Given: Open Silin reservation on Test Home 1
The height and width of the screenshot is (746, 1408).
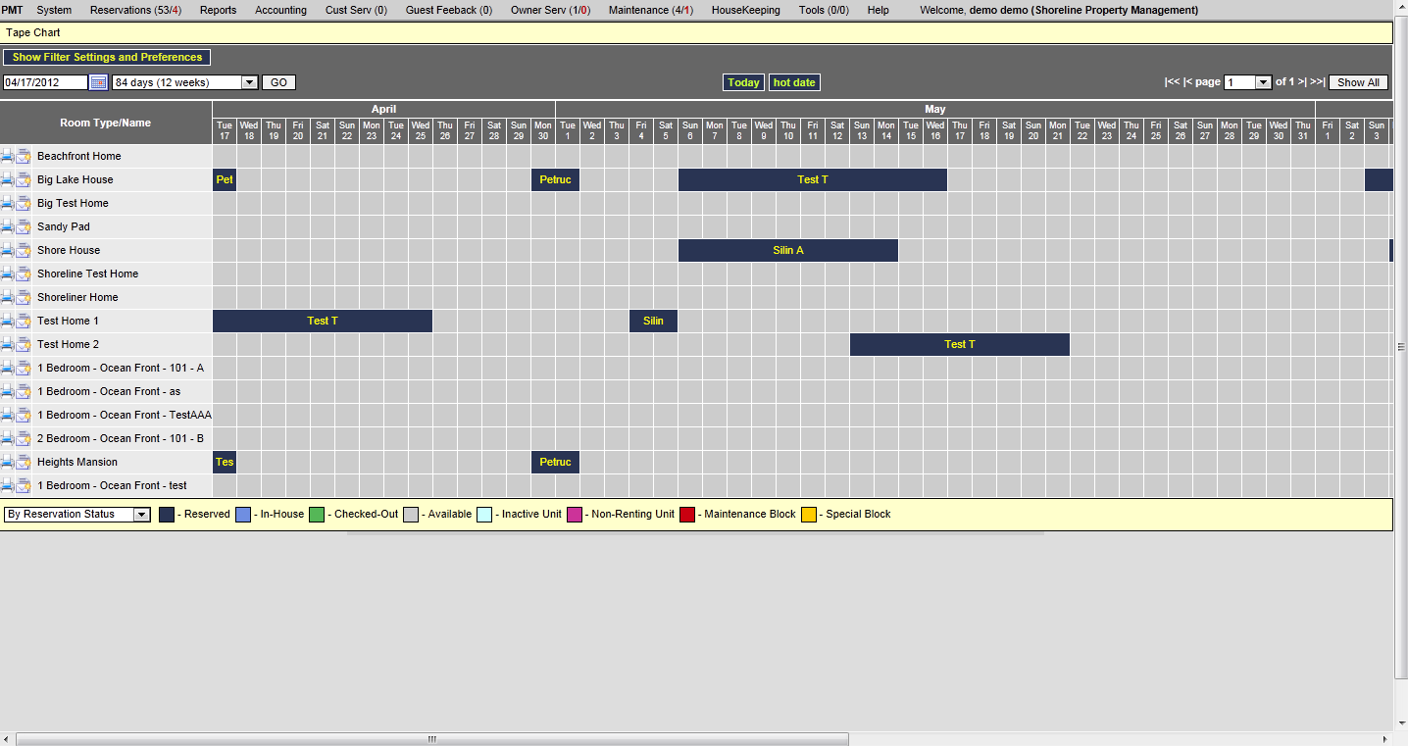Looking at the screenshot, I should pyautogui.click(x=653, y=321).
